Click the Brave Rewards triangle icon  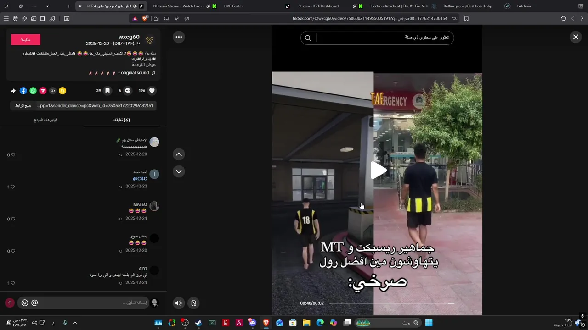point(135,18)
